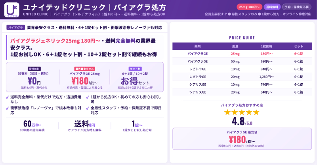Click checkmark beside 衝撃波治療 feature

[8, 107]
